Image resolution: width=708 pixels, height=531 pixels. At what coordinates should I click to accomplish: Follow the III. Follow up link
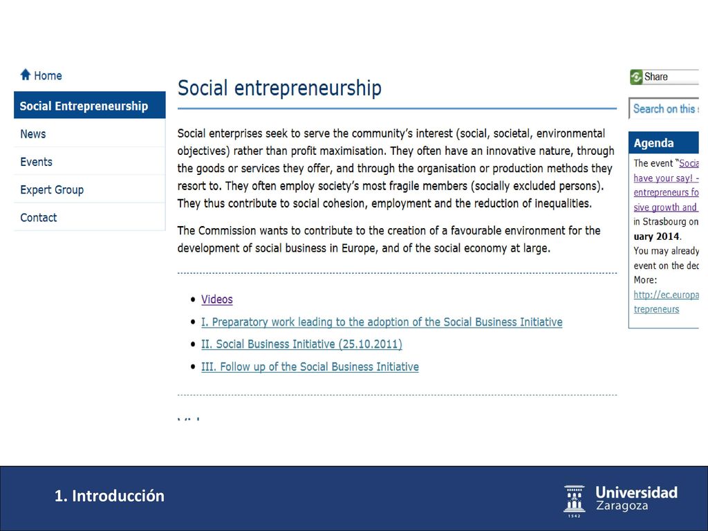(310, 366)
